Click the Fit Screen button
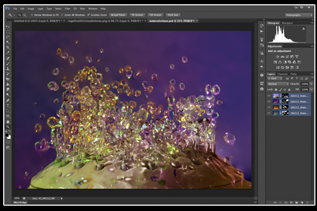 pyautogui.click(x=137, y=15)
